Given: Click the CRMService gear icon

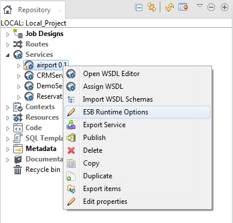Looking at the screenshot, I should [29, 75].
